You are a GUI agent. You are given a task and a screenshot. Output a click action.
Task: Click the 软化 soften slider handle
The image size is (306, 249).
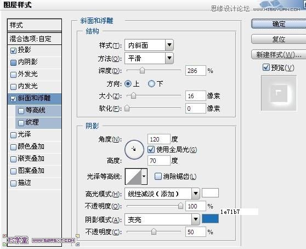pos(127,108)
